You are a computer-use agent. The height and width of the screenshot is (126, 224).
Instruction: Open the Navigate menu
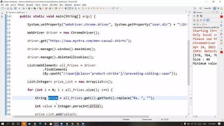click(30, 5)
